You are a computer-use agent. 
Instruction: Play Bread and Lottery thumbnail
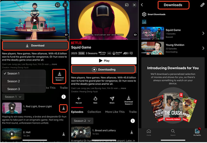[81, 132]
